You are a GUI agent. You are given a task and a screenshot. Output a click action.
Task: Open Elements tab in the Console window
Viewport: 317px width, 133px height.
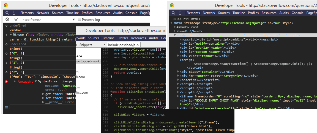click(x=27, y=13)
